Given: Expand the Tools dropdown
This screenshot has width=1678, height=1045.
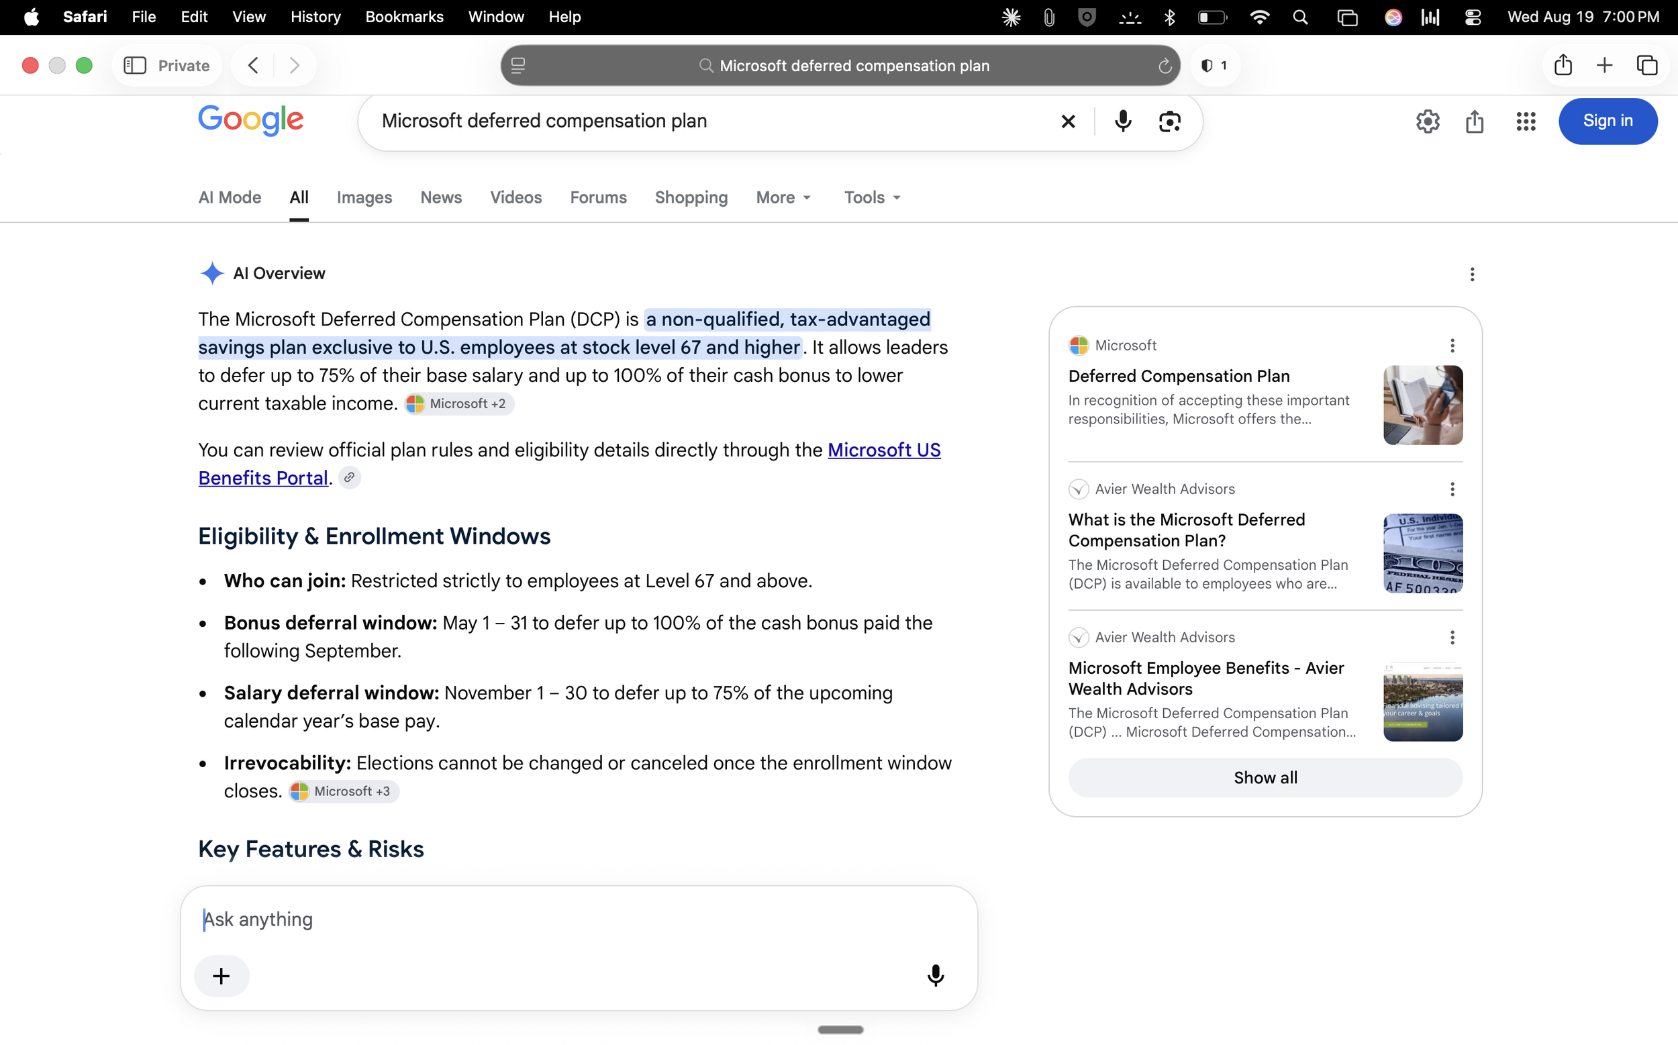Looking at the screenshot, I should (x=872, y=198).
